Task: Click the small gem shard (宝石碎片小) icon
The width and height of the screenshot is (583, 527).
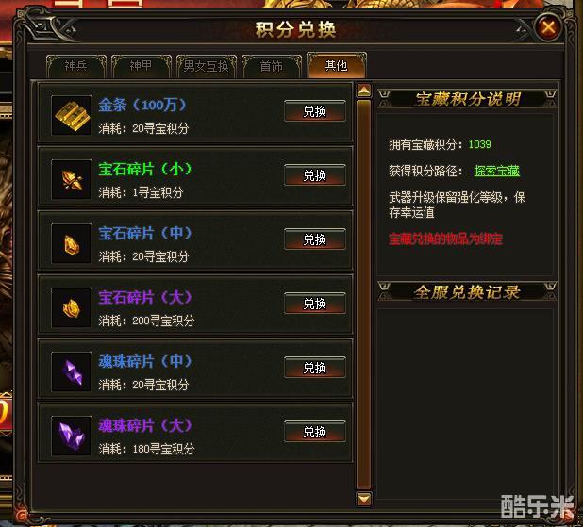Action: point(72,179)
